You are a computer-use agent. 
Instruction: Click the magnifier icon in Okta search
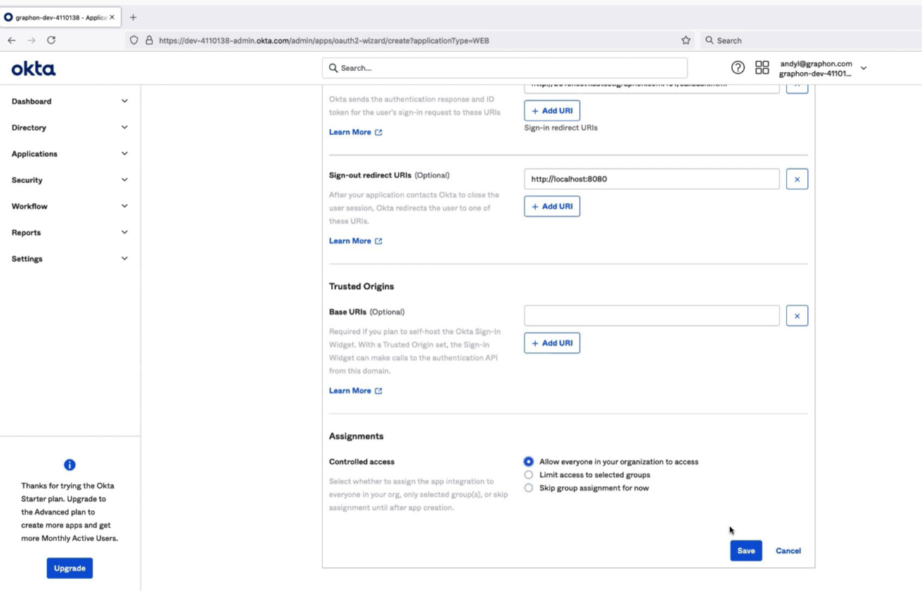pyautogui.click(x=334, y=68)
